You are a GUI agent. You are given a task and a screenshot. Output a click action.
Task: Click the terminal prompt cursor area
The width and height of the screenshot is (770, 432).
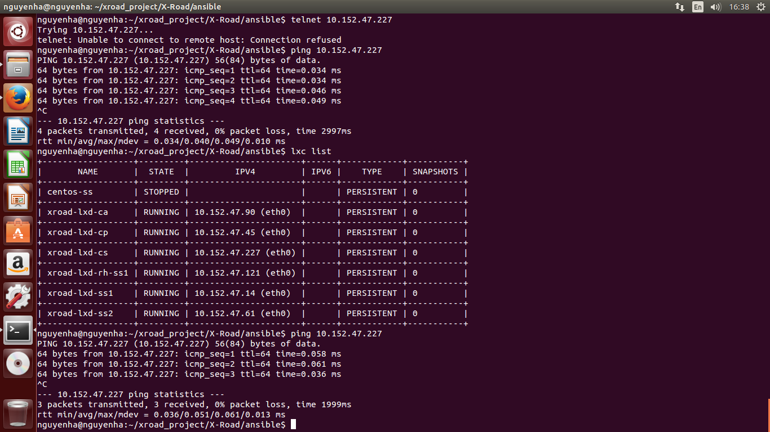pyautogui.click(x=293, y=425)
